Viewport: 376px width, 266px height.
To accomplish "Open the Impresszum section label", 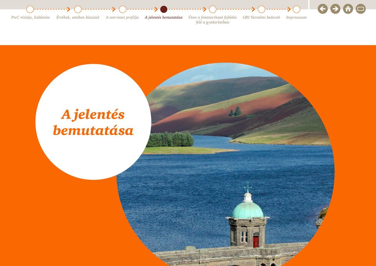I will [x=296, y=17].
